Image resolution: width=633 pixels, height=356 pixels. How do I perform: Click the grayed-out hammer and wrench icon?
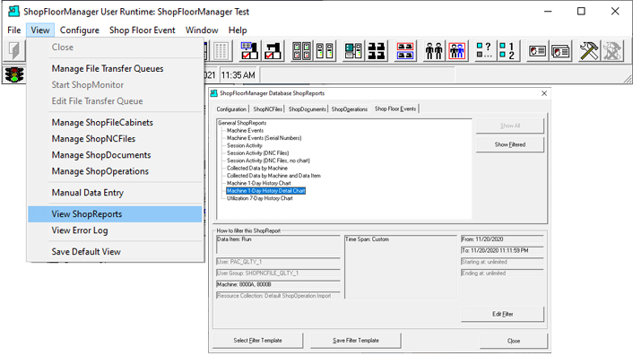pyautogui.click(x=612, y=51)
